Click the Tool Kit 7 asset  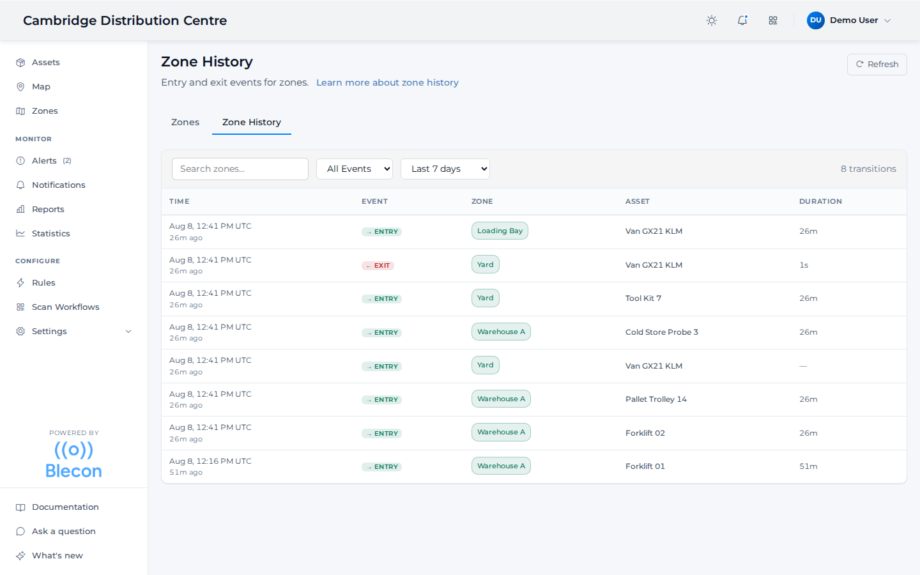point(643,298)
